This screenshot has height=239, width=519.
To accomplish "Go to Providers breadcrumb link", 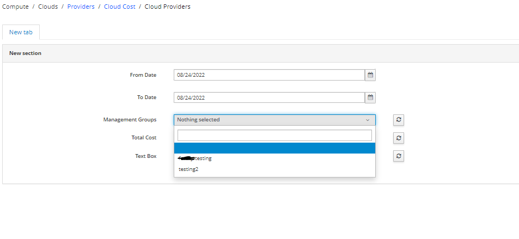I will pyautogui.click(x=81, y=7).
